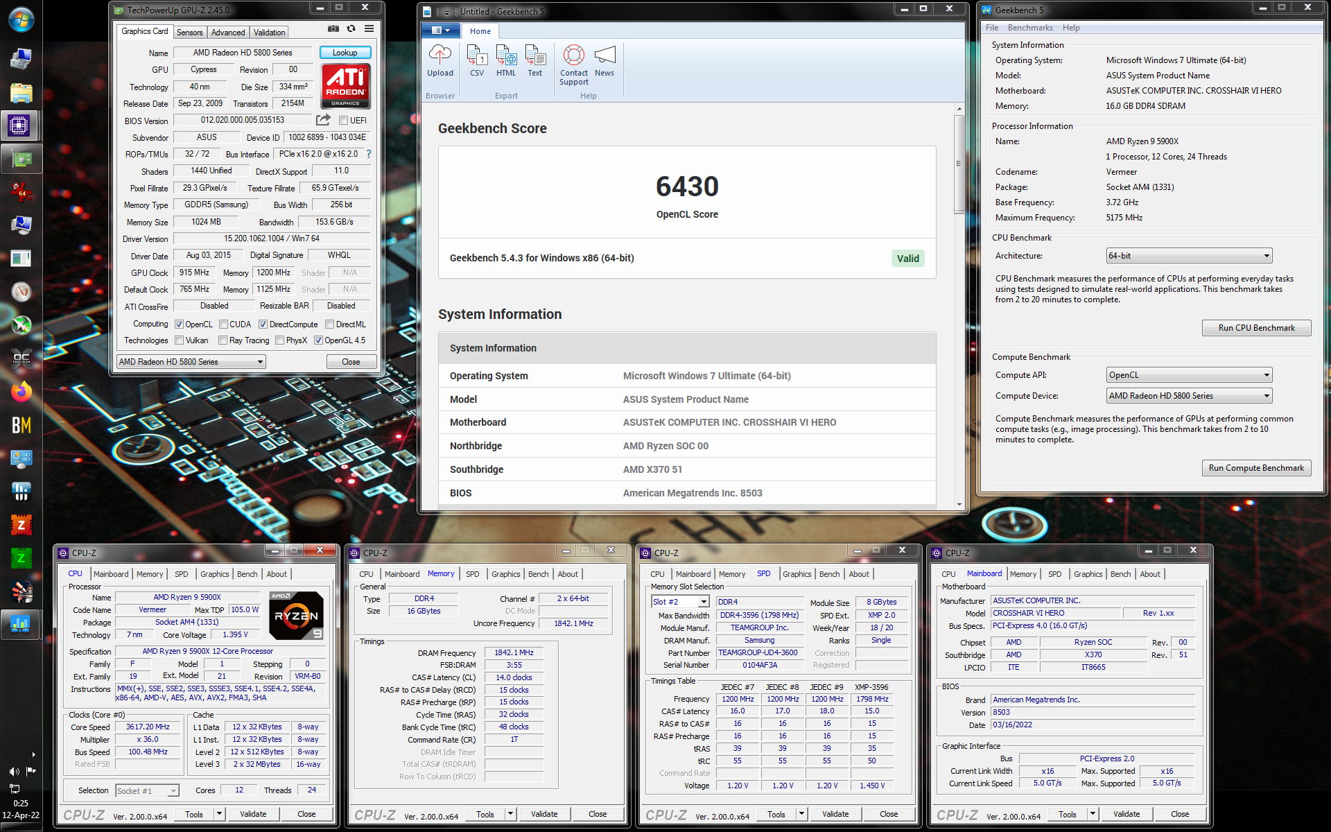Open the Compute Device dropdown
The height and width of the screenshot is (832, 1331).
pyautogui.click(x=1190, y=396)
